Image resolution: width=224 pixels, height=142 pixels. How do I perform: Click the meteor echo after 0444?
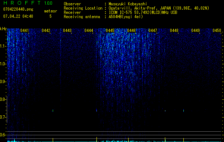tap(97, 110)
